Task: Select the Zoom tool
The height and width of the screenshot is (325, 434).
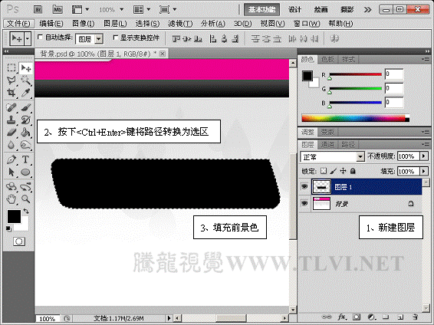Action: click(x=26, y=199)
